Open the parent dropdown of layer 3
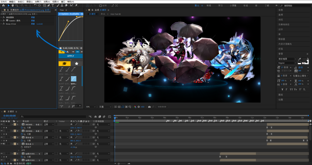312x165 pixels. coord(103,137)
